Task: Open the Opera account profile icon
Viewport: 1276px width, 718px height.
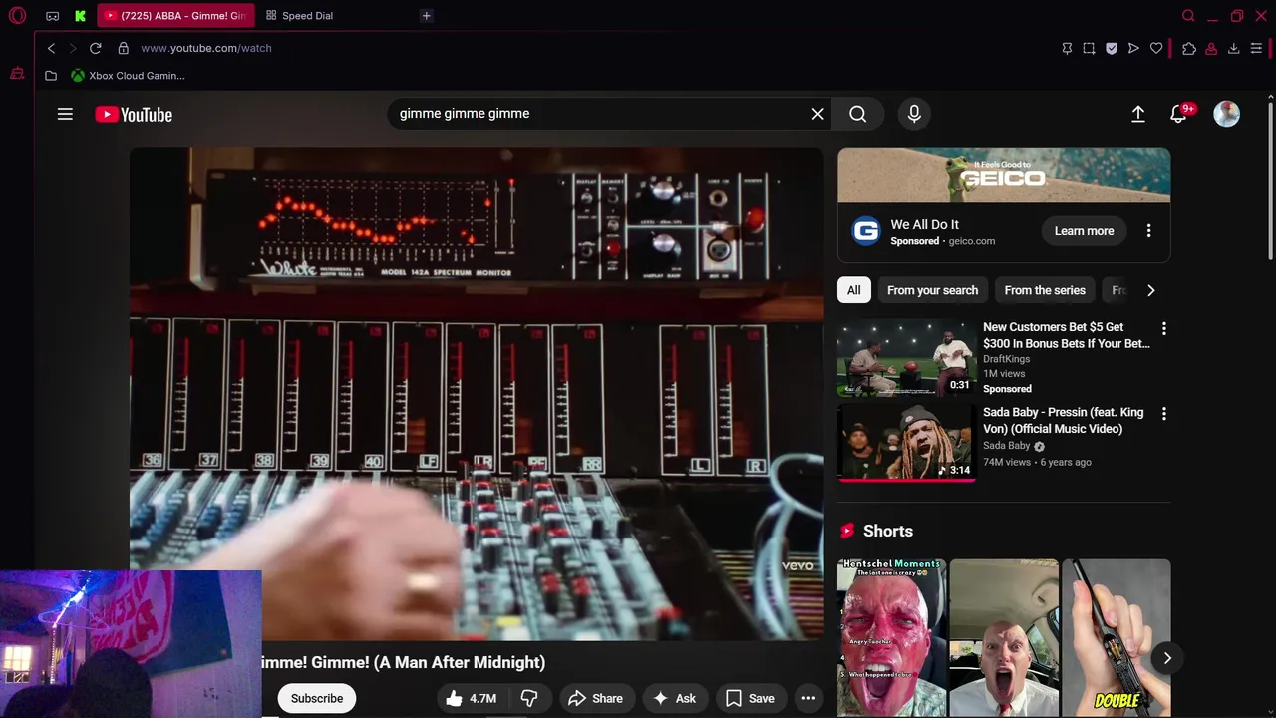Action: pyautogui.click(x=1211, y=48)
